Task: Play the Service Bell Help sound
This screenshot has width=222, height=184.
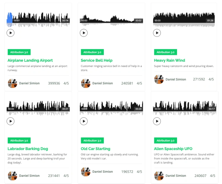Action: click(x=84, y=33)
